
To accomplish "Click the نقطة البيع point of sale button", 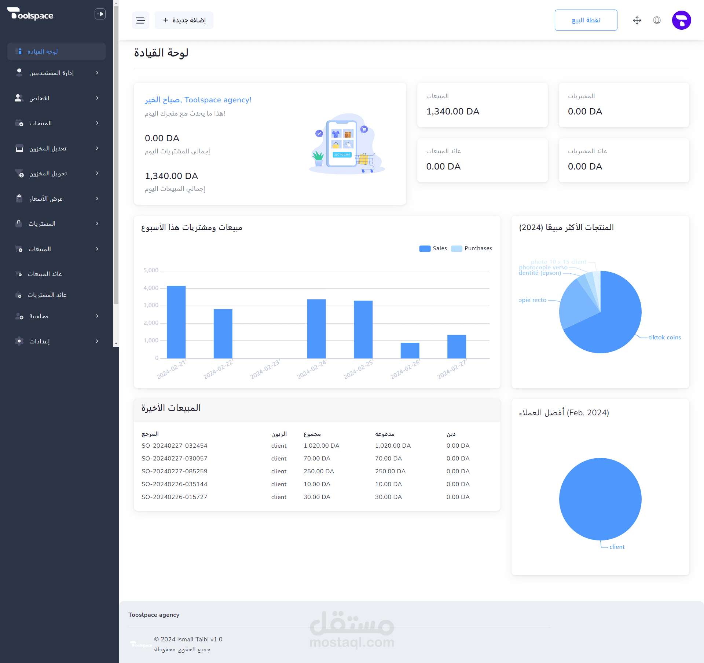I will [x=586, y=20].
